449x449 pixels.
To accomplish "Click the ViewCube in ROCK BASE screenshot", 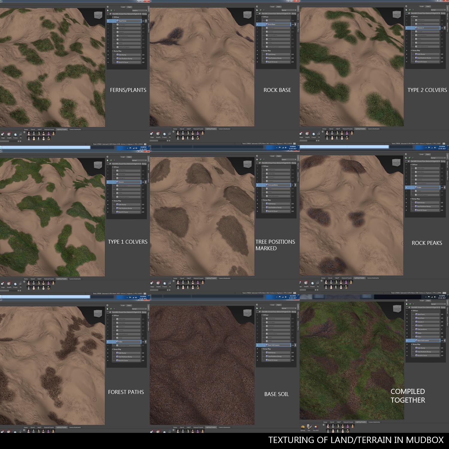I will click(247, 15).
